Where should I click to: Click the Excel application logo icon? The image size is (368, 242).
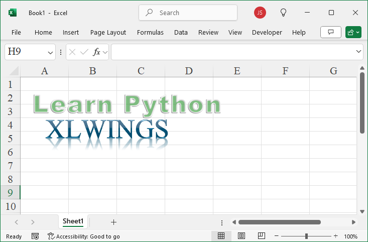click(13, 13)
